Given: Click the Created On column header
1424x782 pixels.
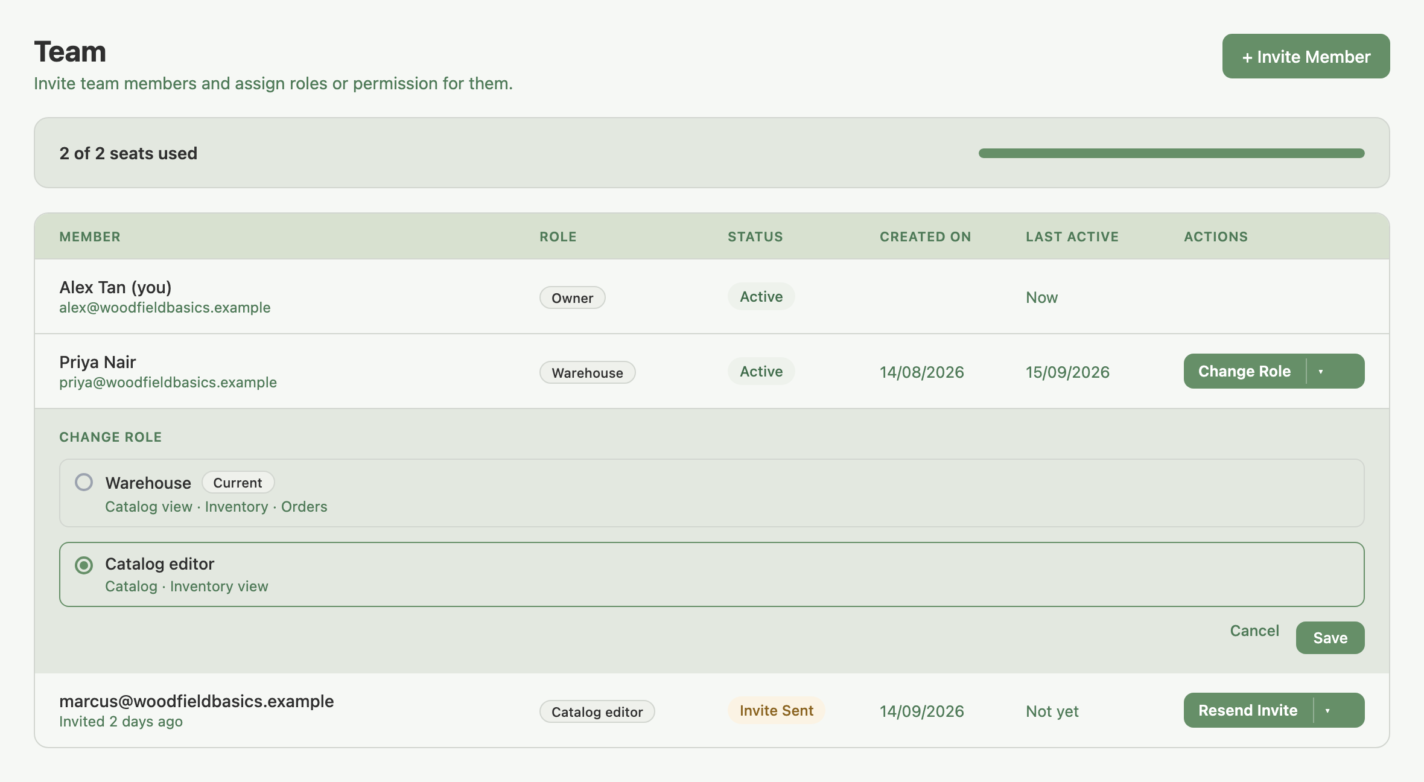Looking at the screenshot, I should click(x=925, y=237).
